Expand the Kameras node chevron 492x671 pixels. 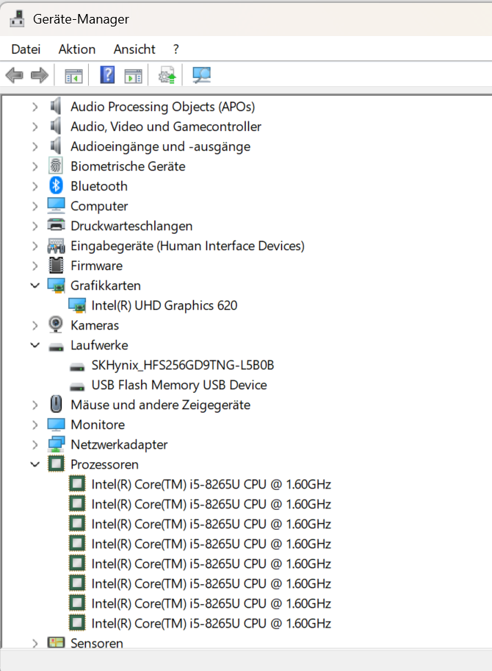coord(35,325)
